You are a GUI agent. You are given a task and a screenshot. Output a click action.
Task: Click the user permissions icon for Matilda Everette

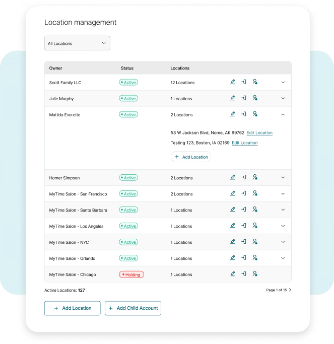[x=255, y=114]
